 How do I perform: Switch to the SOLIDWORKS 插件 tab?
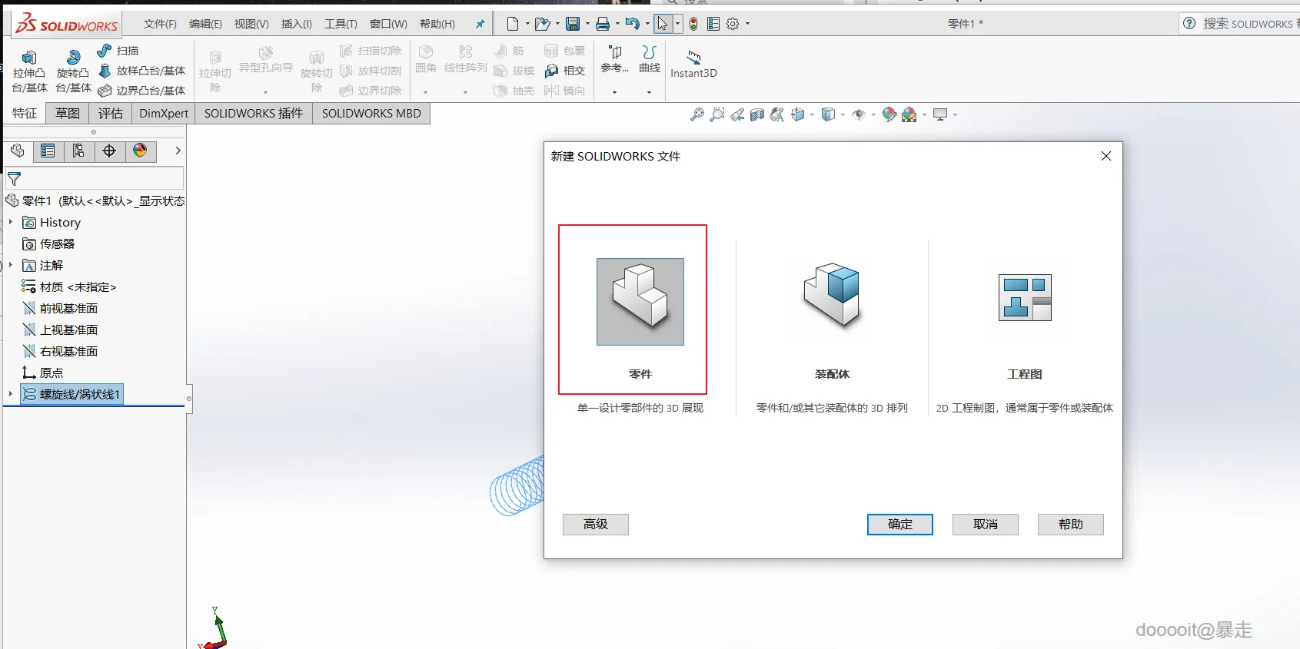click(x=254, y=113)
